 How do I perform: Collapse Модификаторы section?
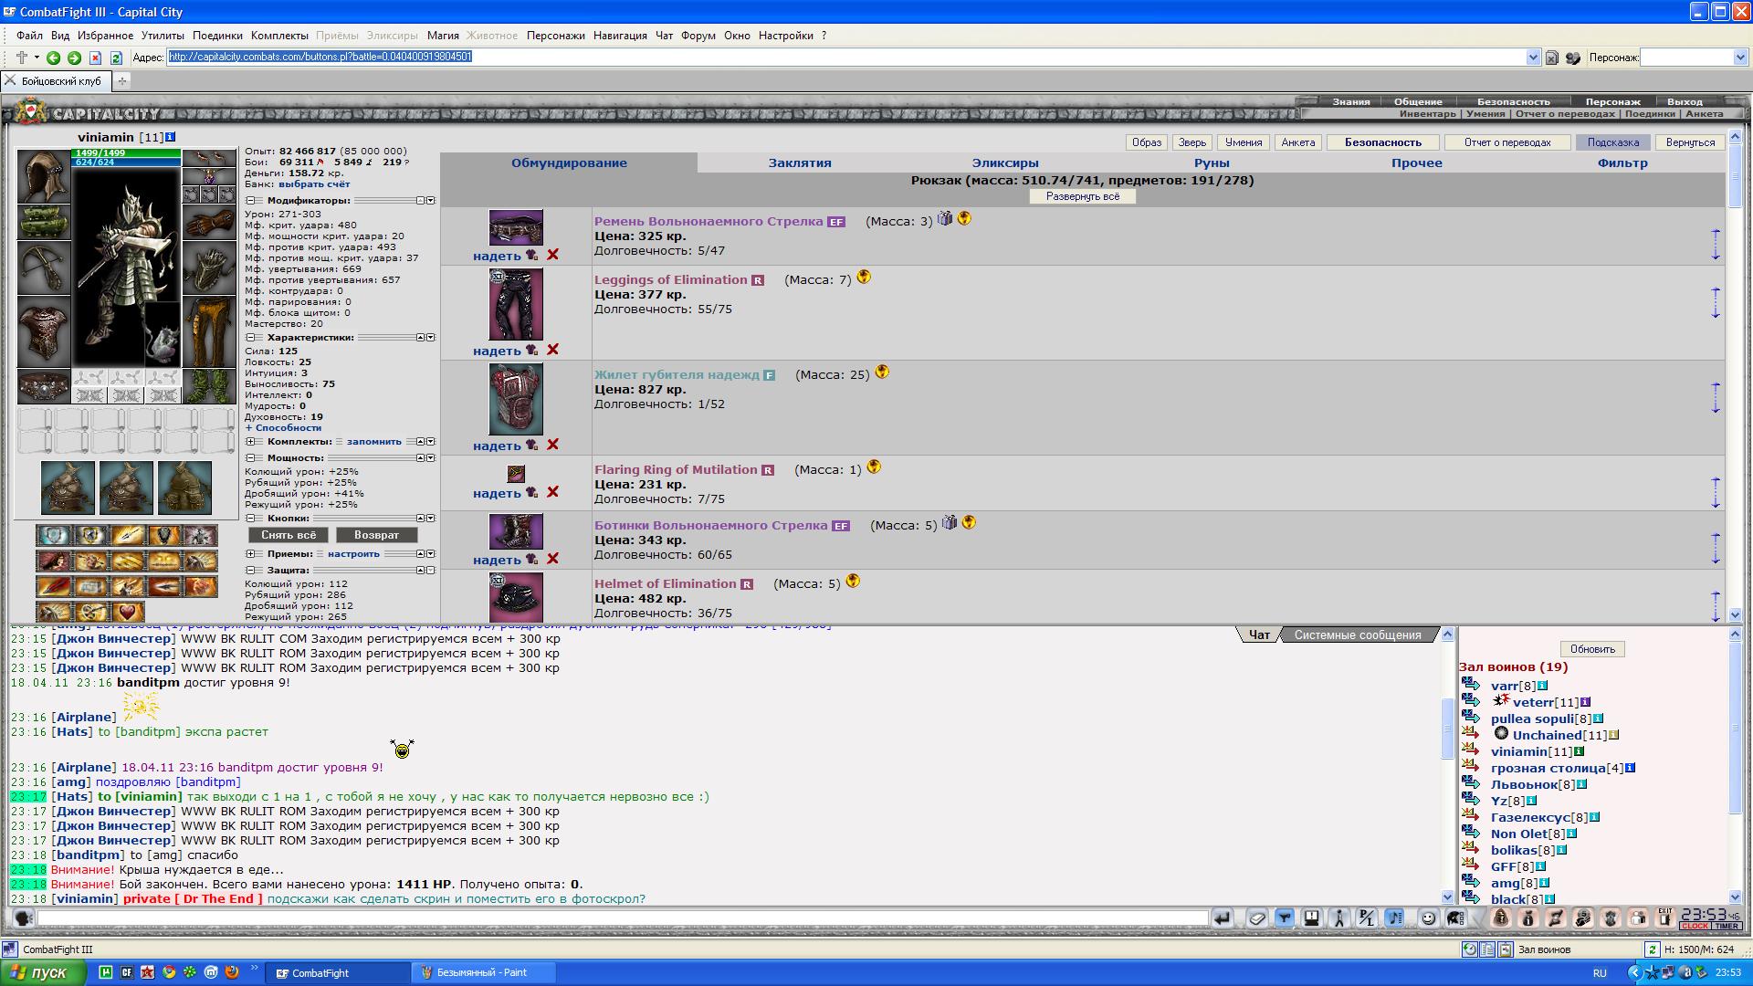(x=250, y=201)
